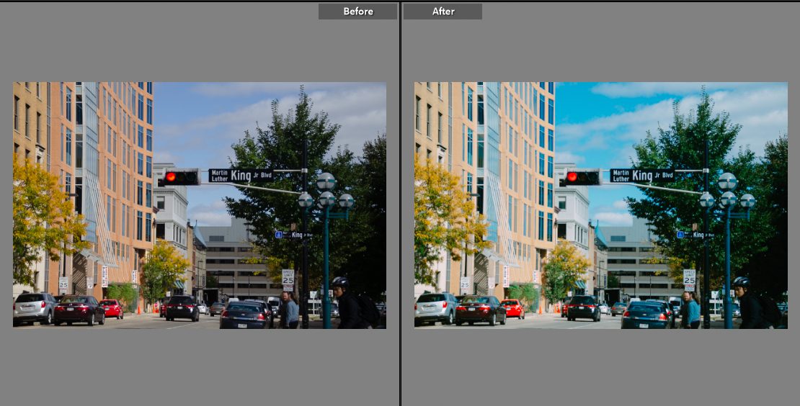Screen dimensions: 800x406
Task: Click the Martin Luther King street sign in After photo
Action: point(642,175)
